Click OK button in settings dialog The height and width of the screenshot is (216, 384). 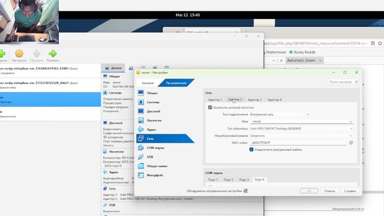(x=309, y=191)
